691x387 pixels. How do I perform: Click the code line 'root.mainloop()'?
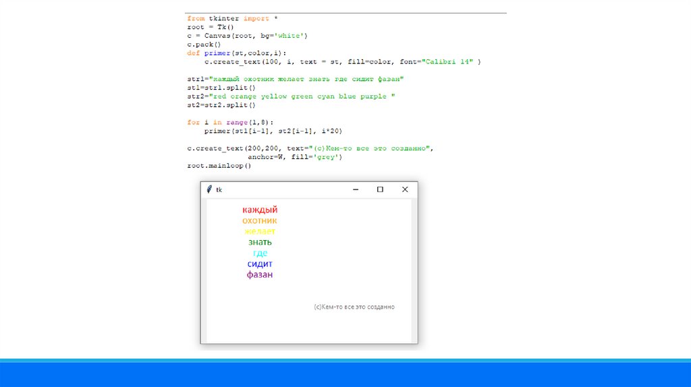tap(219, 166)
